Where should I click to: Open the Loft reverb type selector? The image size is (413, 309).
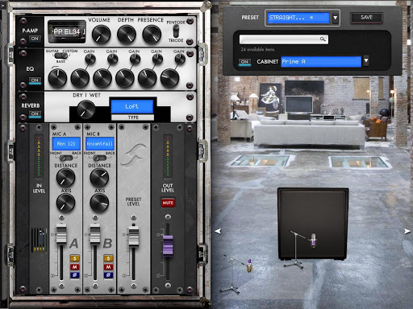pyautogui.click(x=132, y=106)
